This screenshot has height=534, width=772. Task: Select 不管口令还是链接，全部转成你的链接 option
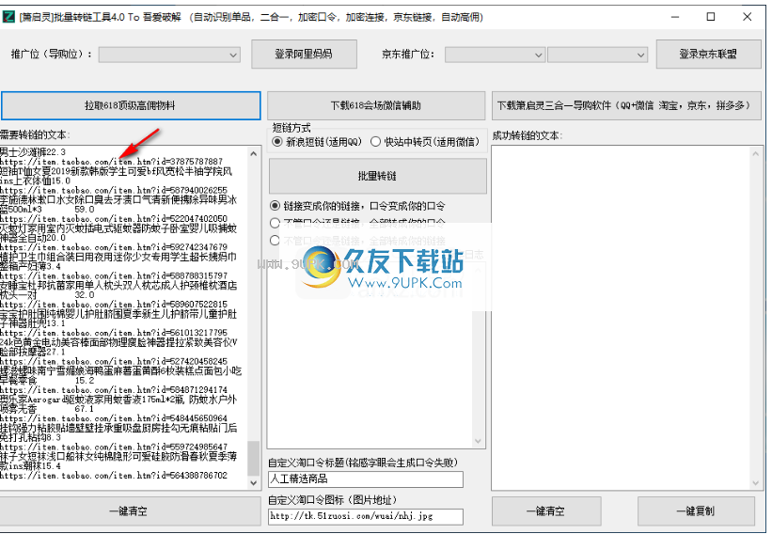357,241
